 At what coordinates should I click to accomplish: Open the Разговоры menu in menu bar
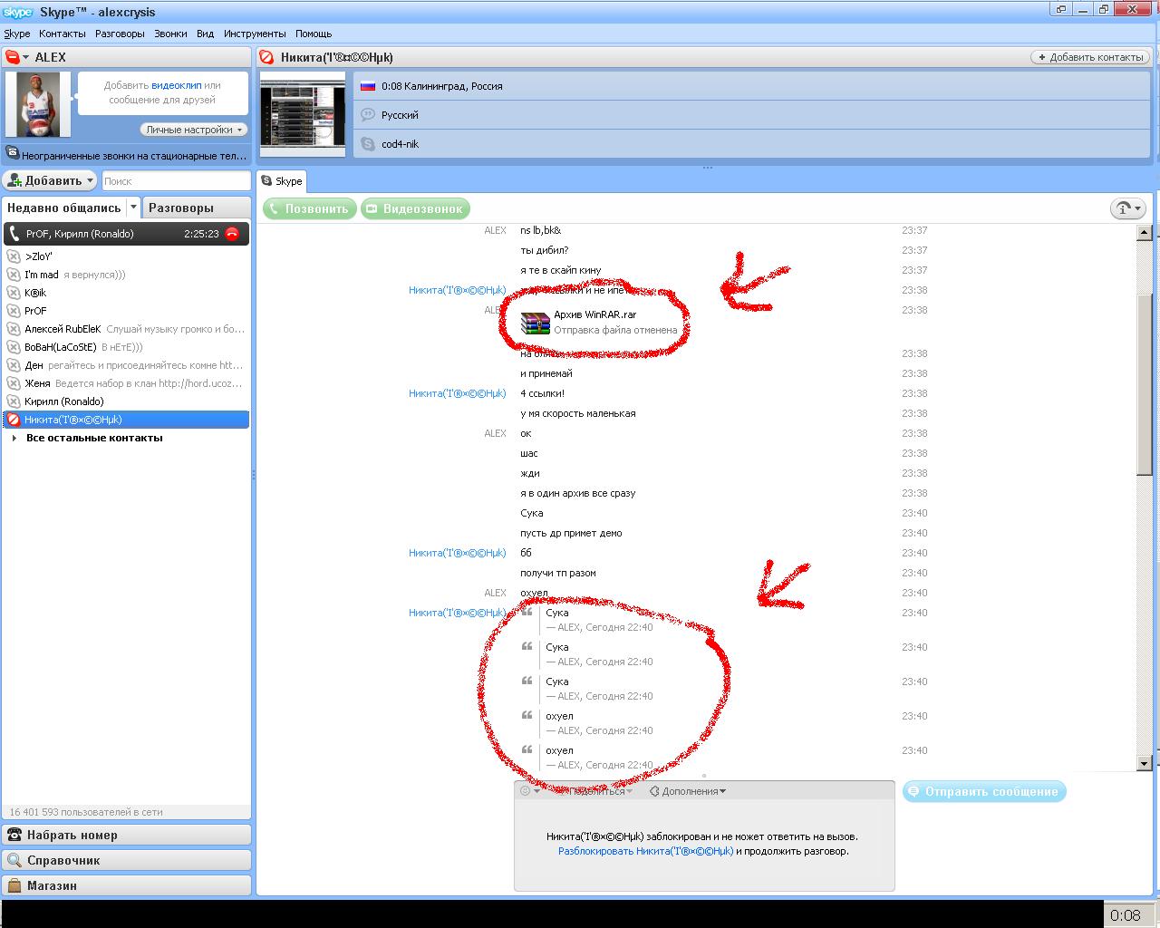(120, 34)
